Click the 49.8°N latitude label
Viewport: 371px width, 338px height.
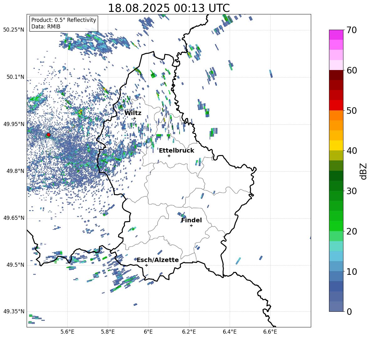(x=15, y=171)
